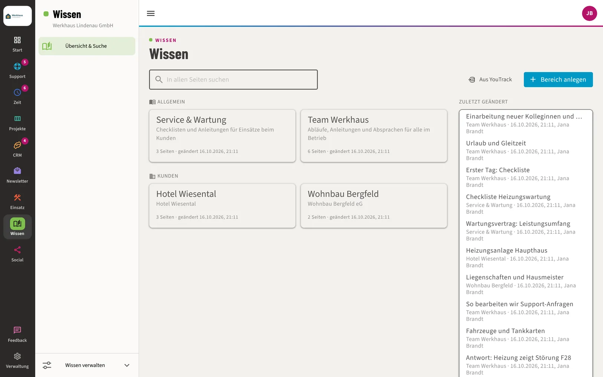603x377 pixels.
Task: Open So bearbeiten wir Support-Anfragen page
Action: pyautogui.click(x=526, y=311)
